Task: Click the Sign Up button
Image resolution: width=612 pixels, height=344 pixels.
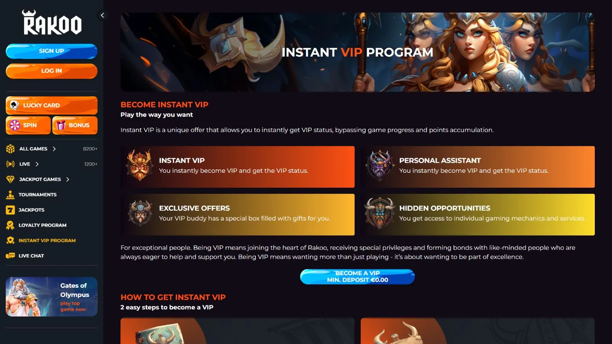Action: click(x=52, y=51)
